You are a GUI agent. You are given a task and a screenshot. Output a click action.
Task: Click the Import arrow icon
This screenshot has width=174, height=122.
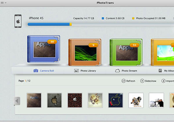click(164, 81)
